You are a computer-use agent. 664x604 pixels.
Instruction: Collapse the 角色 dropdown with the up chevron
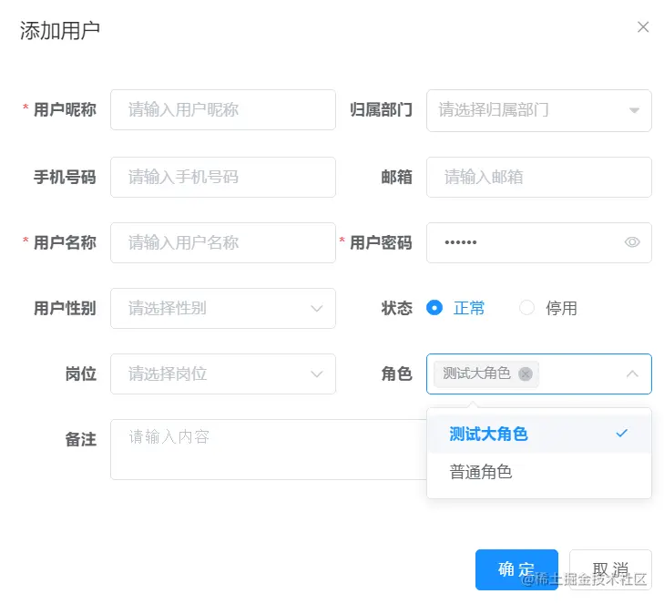(632, 374)
